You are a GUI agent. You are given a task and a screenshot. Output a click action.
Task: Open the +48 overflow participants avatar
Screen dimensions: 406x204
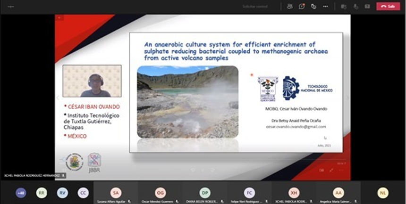click(21, 193)
